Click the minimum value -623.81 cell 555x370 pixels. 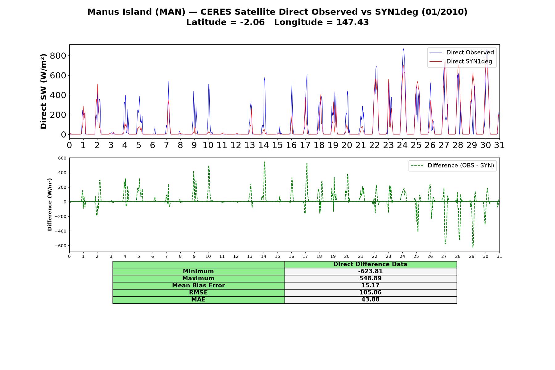pos(371,271)
